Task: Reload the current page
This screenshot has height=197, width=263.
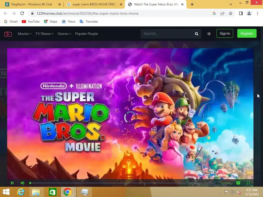Action: point(22,13)
